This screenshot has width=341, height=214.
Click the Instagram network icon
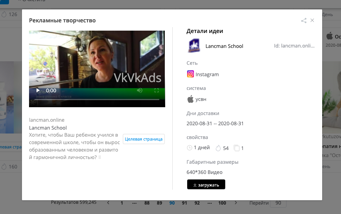click(x=190, y=74)
